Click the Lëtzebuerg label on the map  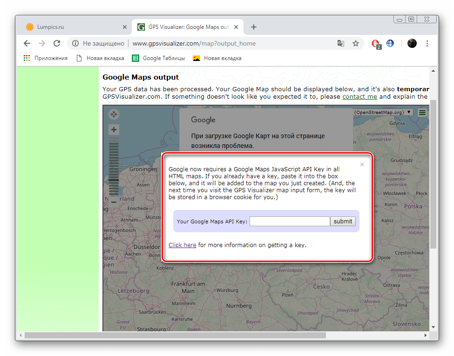[133, 291]
